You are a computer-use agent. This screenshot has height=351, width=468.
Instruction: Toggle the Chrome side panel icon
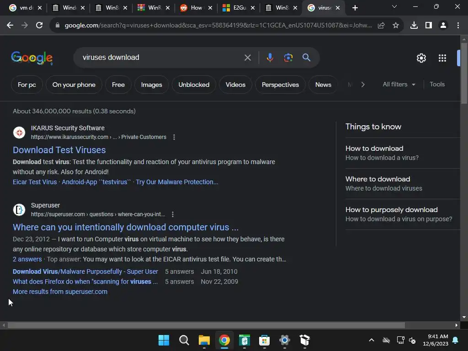tap(429, 26)
